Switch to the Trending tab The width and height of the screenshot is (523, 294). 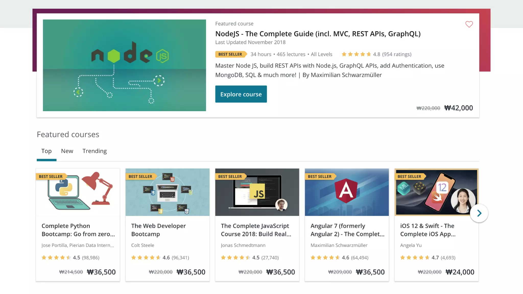click(94, 151)
